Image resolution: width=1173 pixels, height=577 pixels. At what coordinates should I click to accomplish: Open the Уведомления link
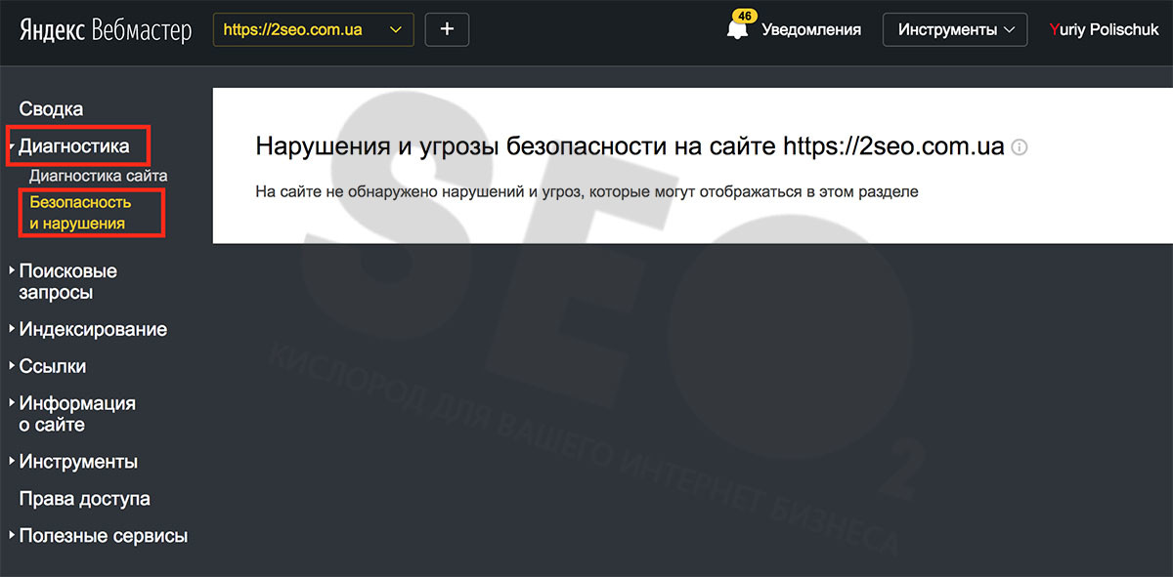pos(811,29)
